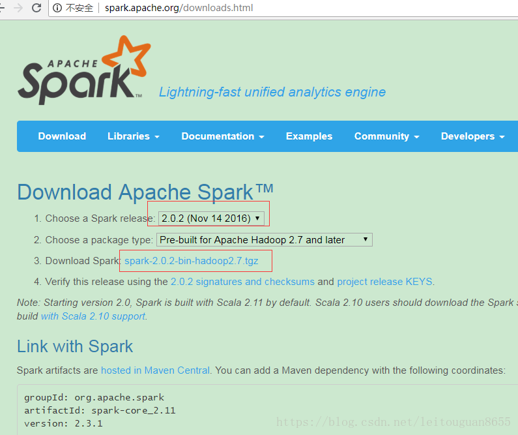Click the Apache Spark logo
The width and height of the screenshot is (518, 435).
(x=84, y=70)
